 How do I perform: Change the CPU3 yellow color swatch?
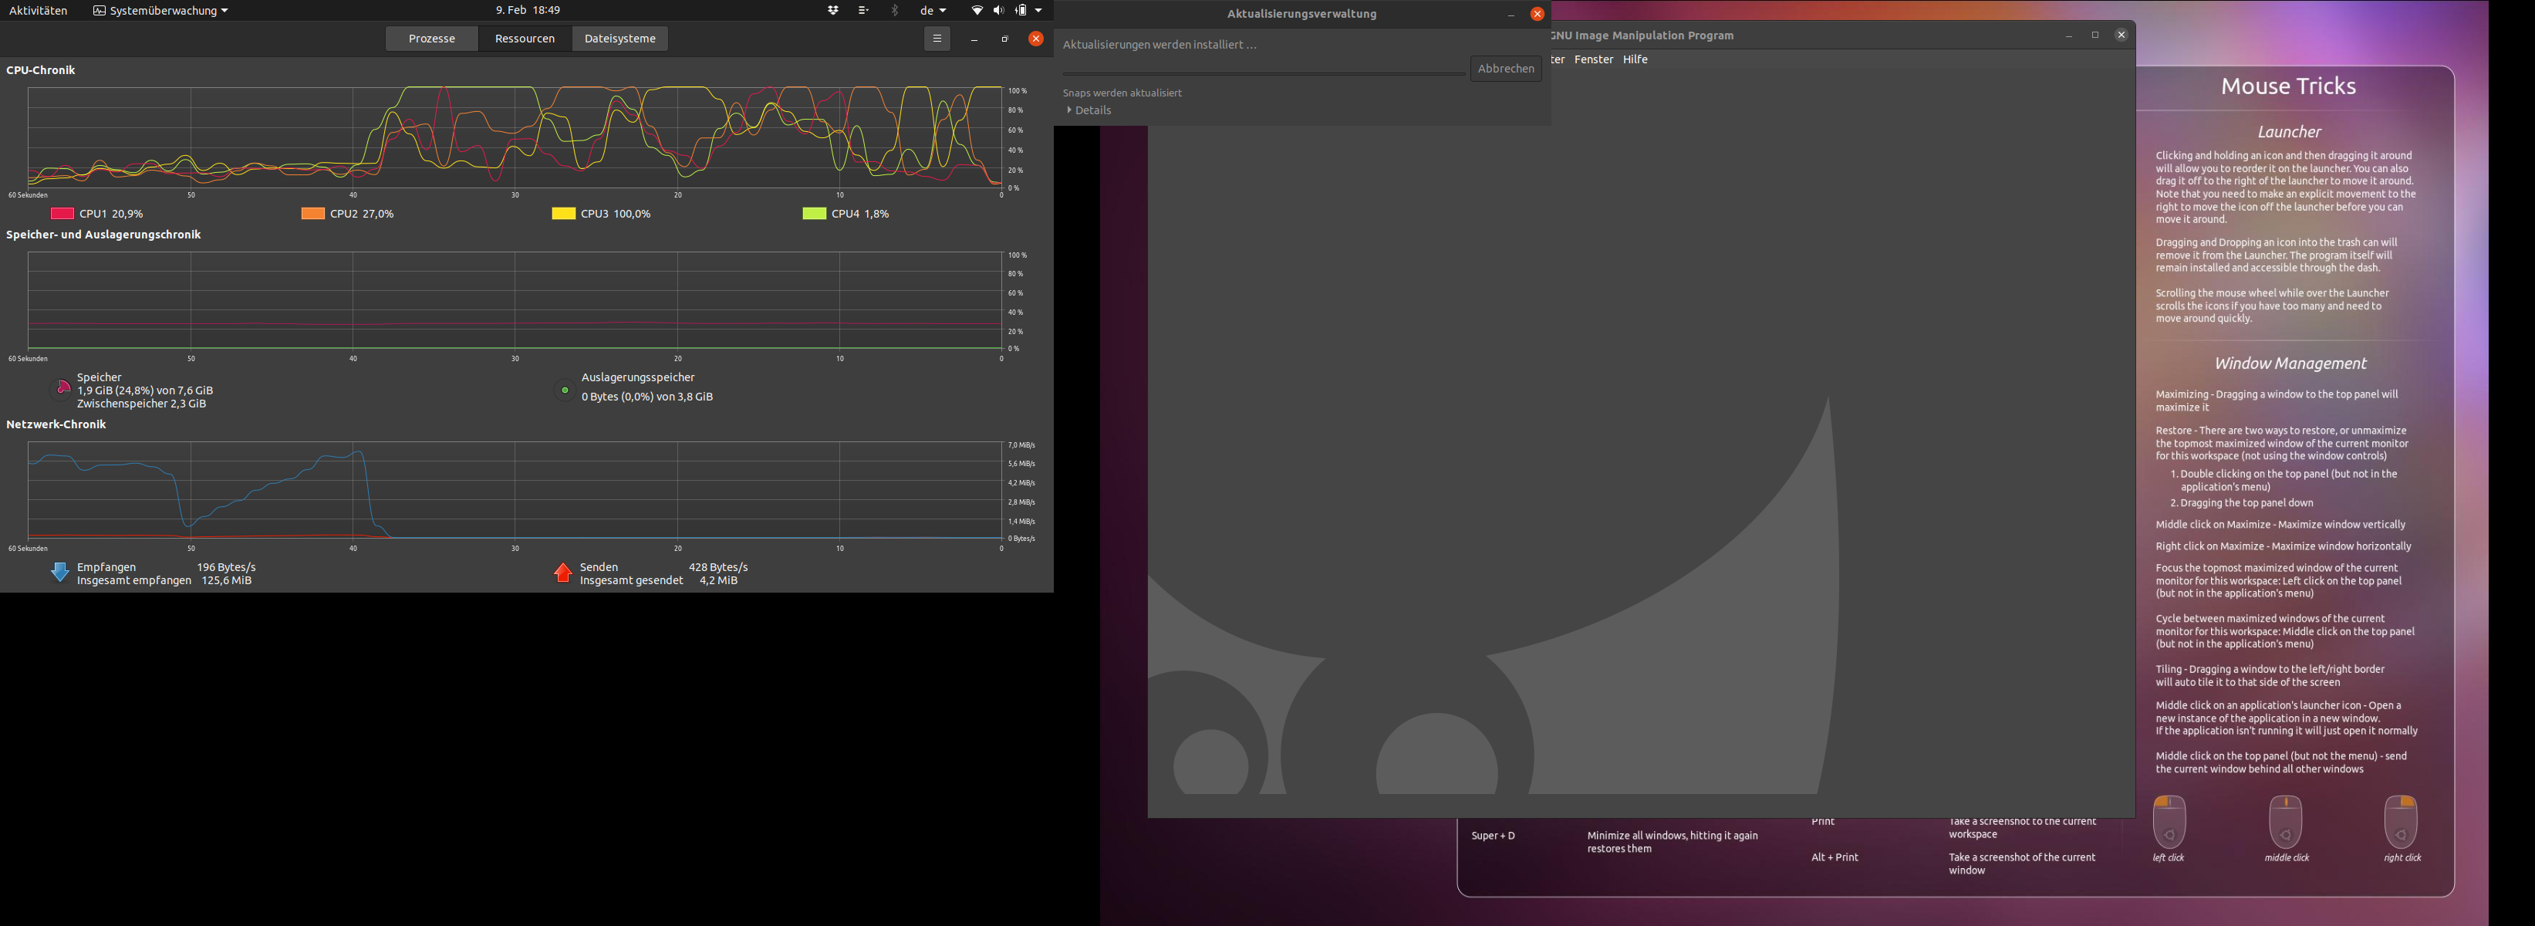point(563,214)
